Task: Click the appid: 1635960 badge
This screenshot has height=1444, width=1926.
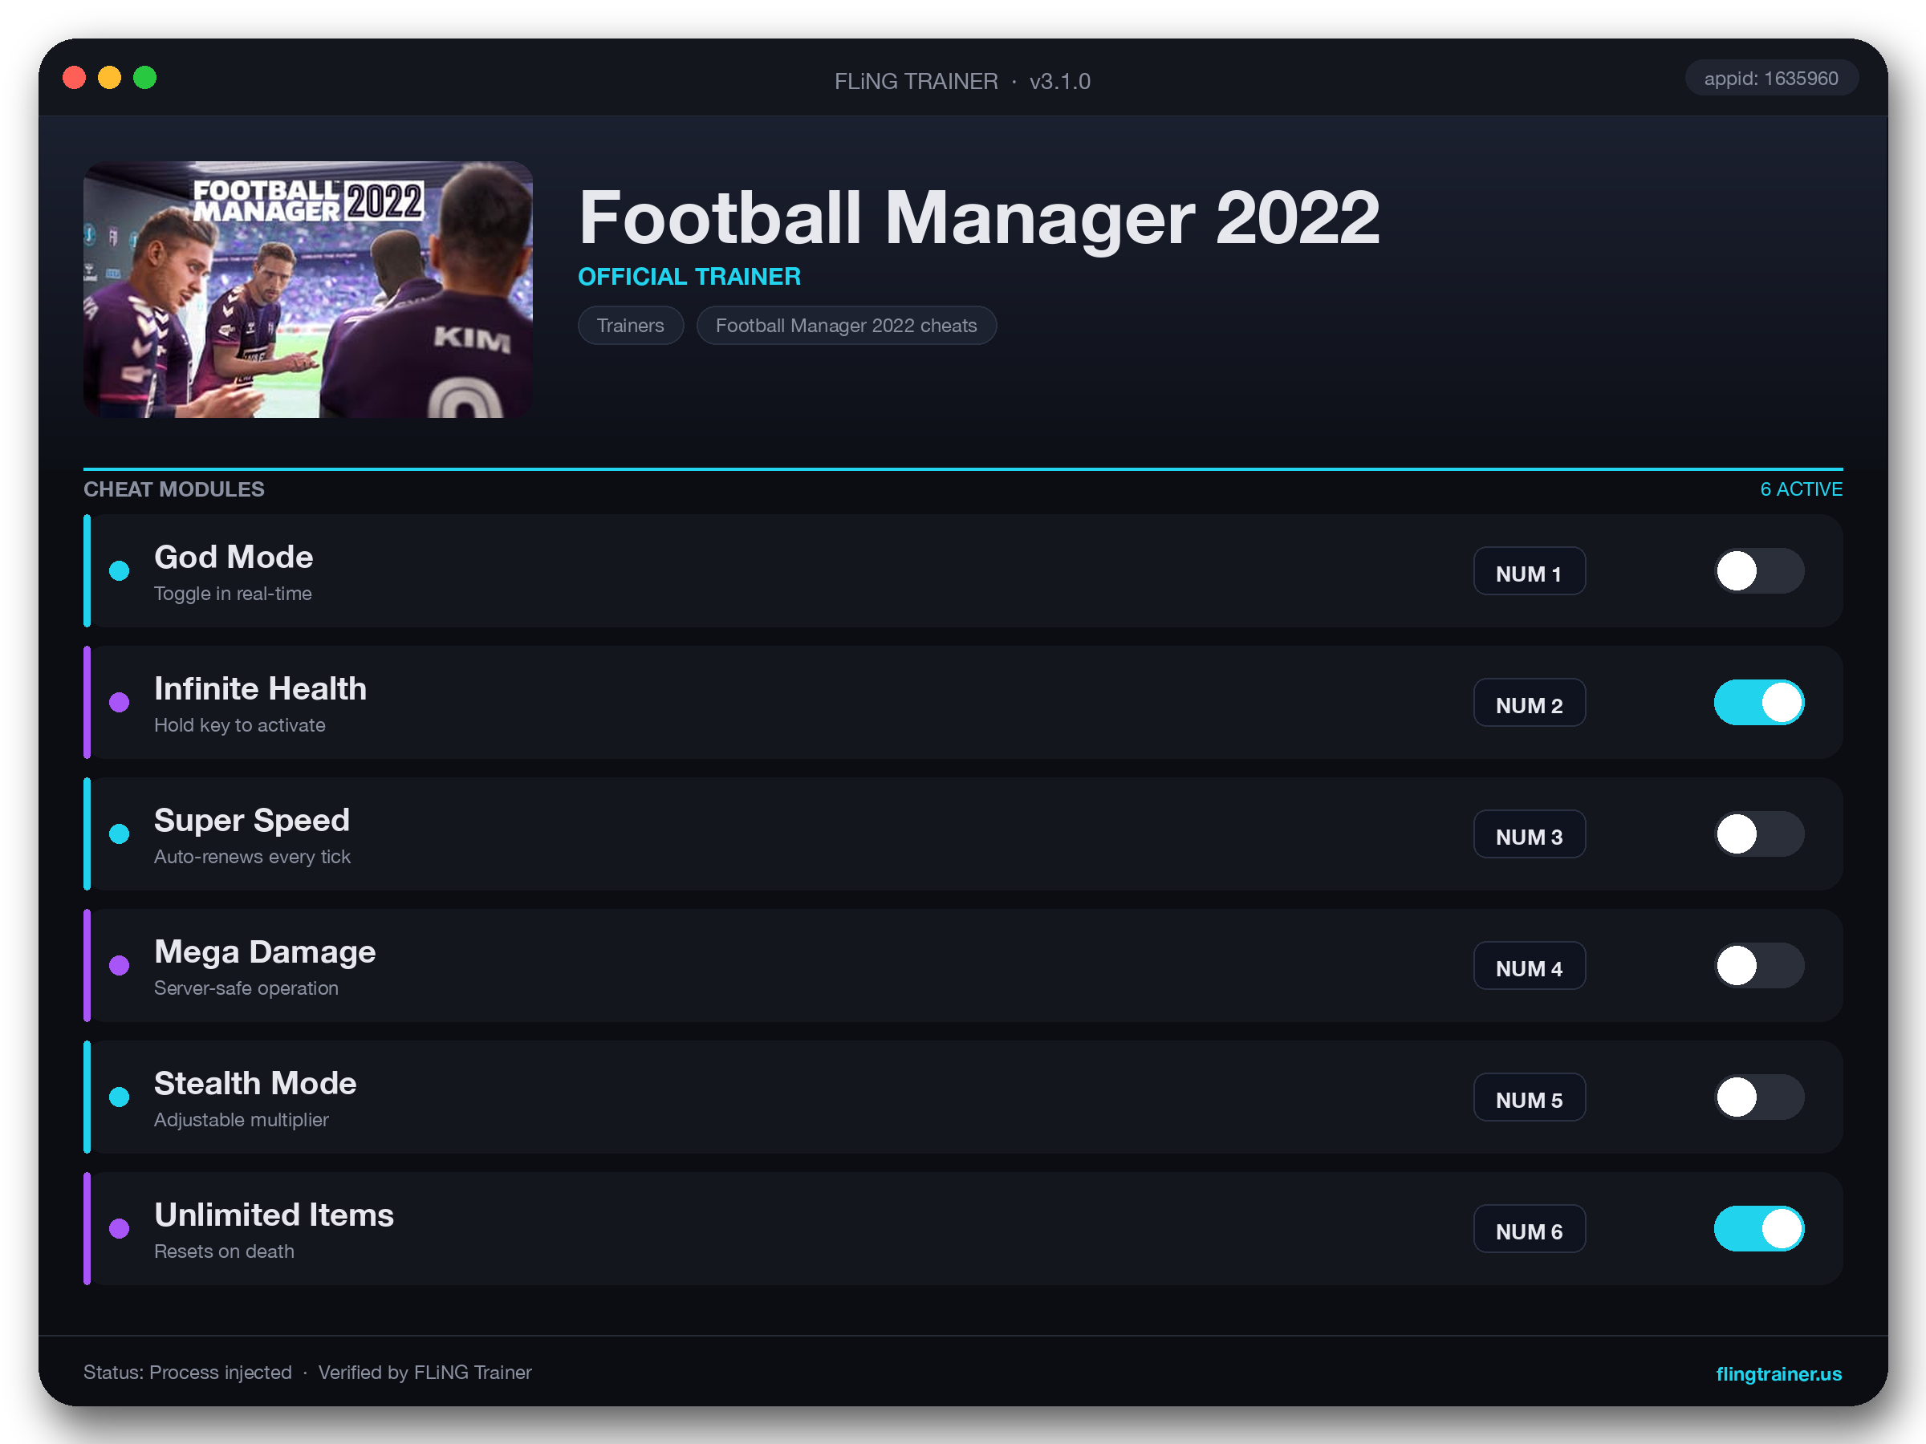Action: pos(1771,79)
